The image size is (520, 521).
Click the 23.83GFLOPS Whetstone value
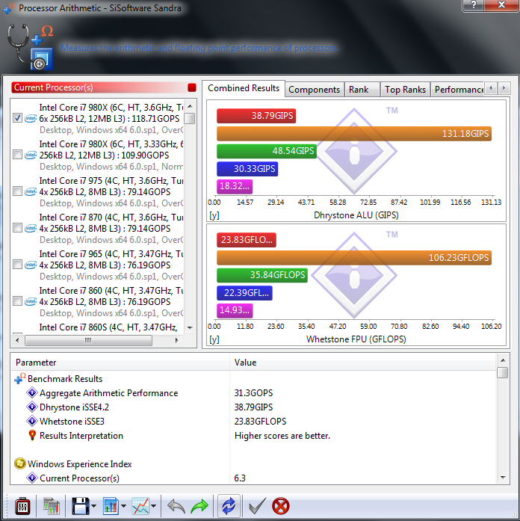(260, 422)
